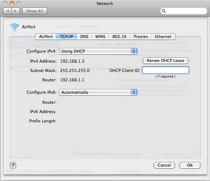Click router address 192.168.1.1
The image size is (210, 181).
(x=72, y=80)
